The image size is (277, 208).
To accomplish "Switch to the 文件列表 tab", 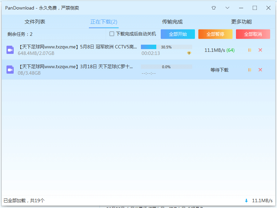I will (35, 22).
